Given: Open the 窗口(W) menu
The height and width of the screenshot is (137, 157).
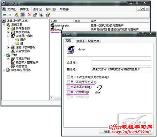Looking at the screenshot, I should coord(51,9).
